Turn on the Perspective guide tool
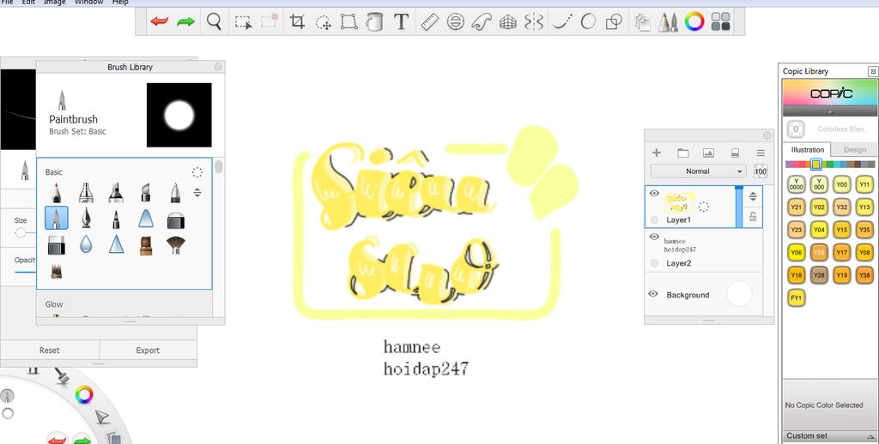 coord(508,21)
